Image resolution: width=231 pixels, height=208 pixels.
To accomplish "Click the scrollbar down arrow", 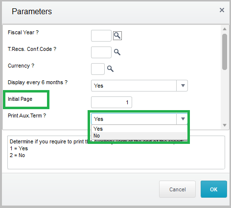I will (225, 125).
